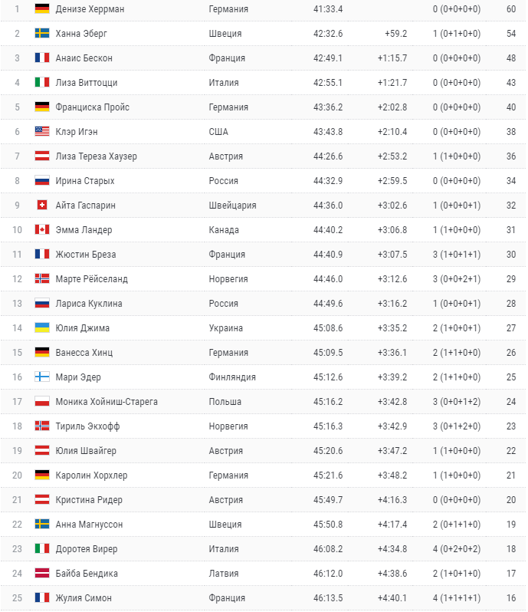Click the Swiss flag next to Айта Гаспарин
This screenshot has height=612, width=528.
tap(42, 206)
